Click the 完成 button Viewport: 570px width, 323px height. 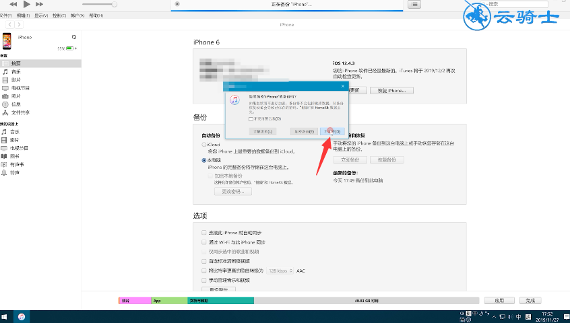pos(530,301)
